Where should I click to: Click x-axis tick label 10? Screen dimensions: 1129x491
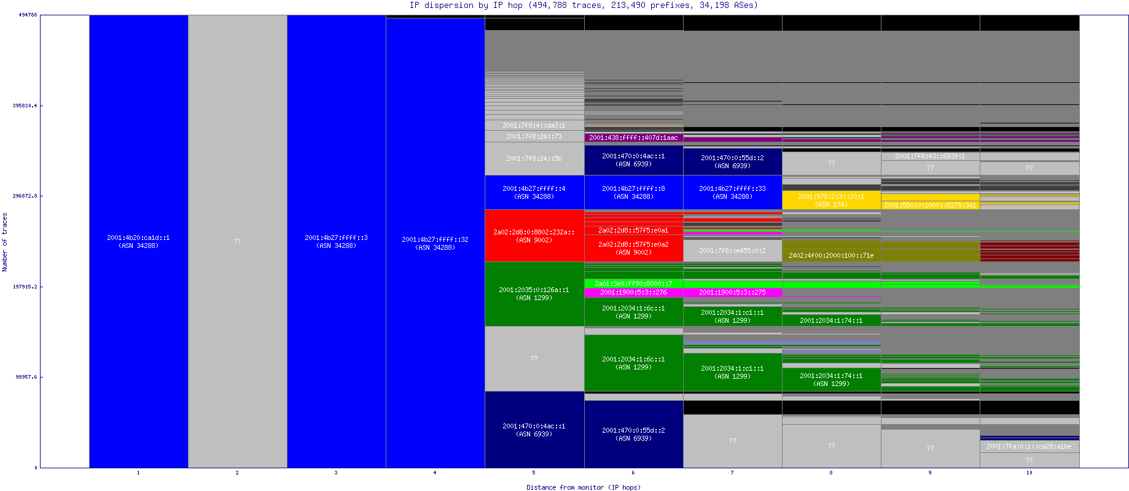pyautogui.click(x=1029, y=473)
